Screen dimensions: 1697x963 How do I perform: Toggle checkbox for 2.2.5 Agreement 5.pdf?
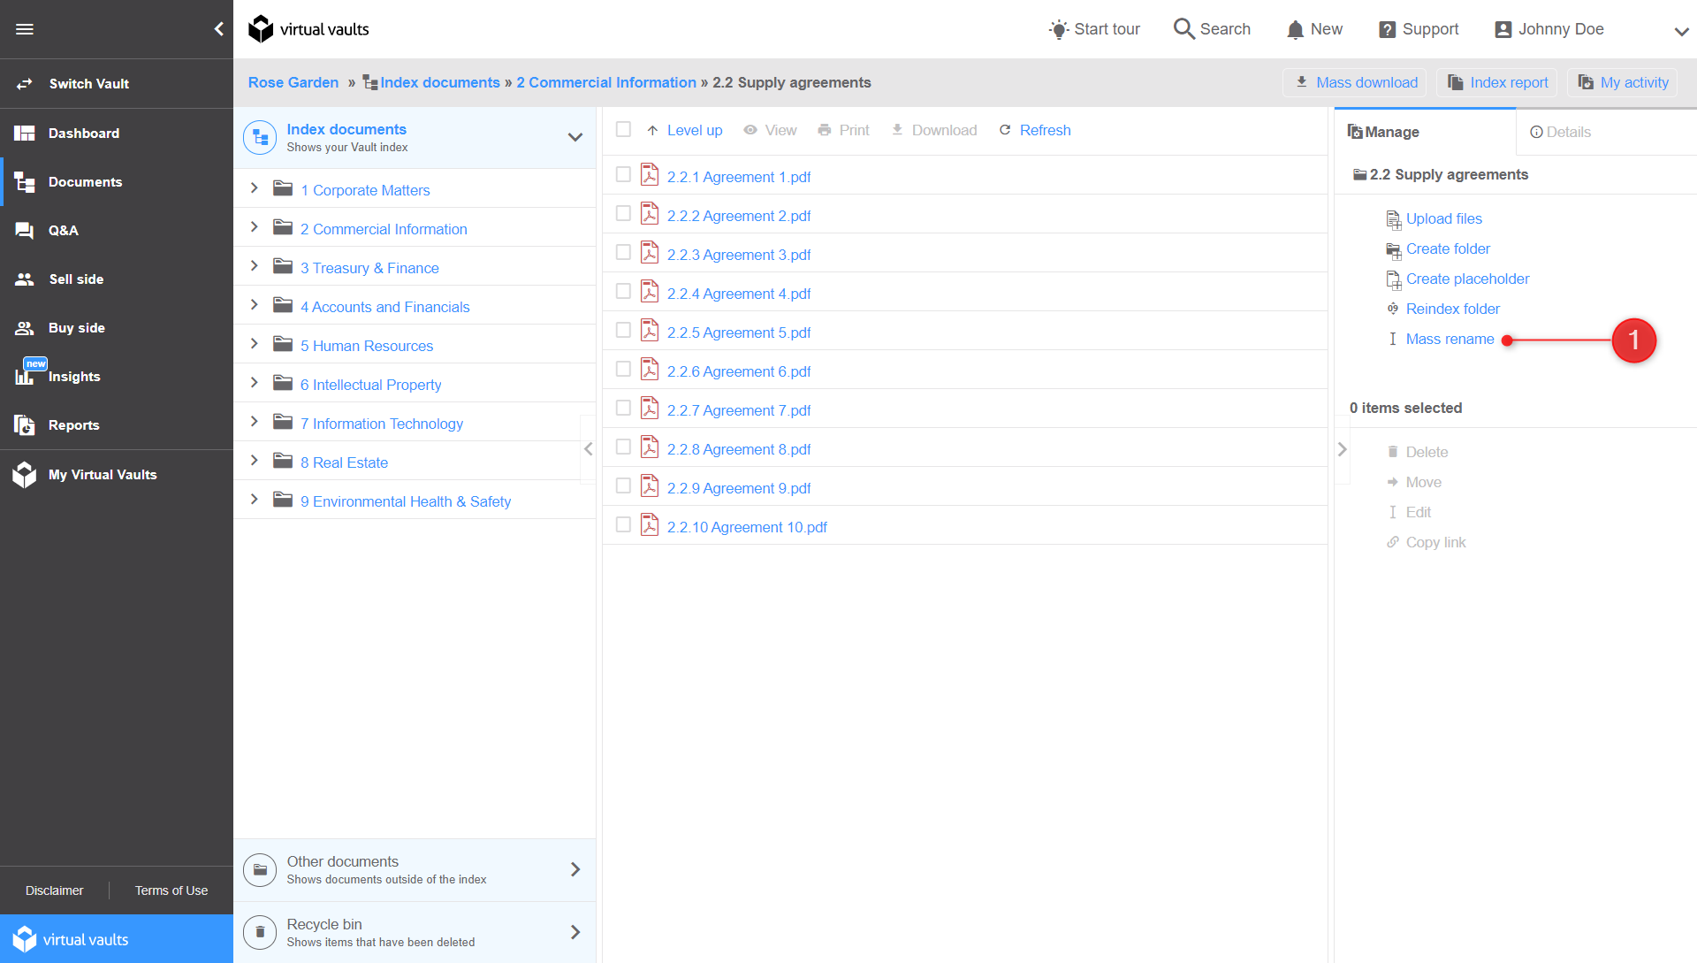click(x=621, y=331)
